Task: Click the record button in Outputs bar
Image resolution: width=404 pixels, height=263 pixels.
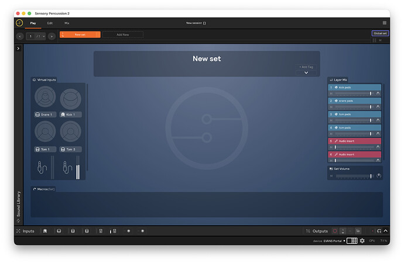Action: coord(335,231)
